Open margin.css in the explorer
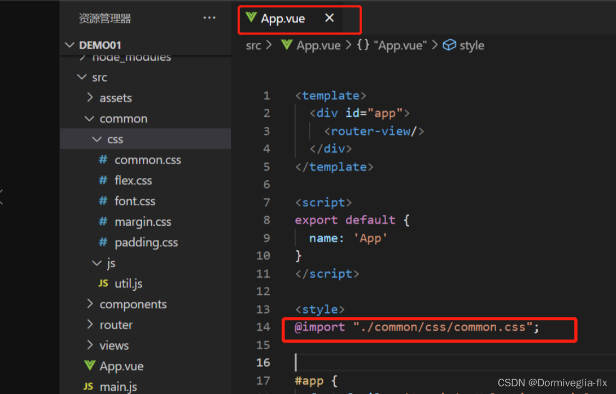Screen dimensions: 616x394 tap(146, 222)
